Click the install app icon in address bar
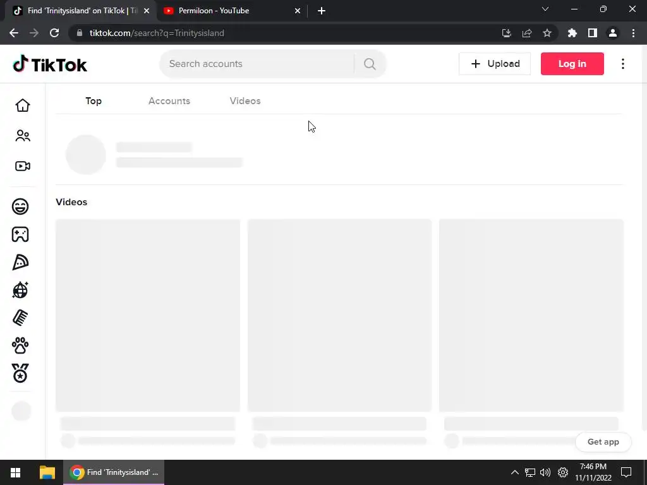Viewport: 647px width, 485px height. coord(506,33)
